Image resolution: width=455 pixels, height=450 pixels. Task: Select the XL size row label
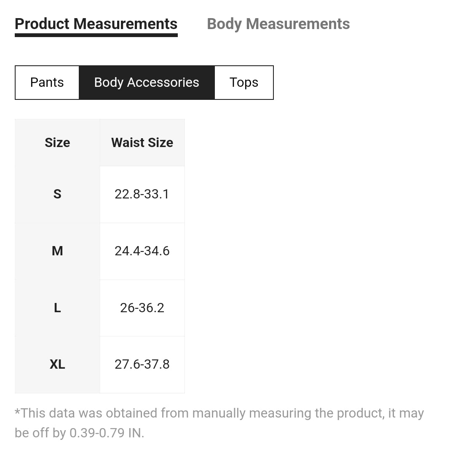click(57, 364)
